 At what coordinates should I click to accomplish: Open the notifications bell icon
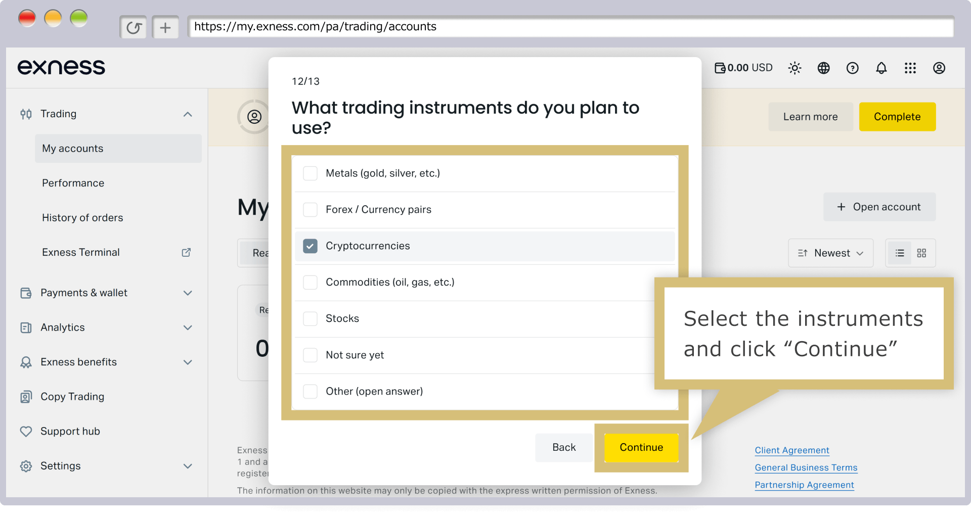point(881,68)
